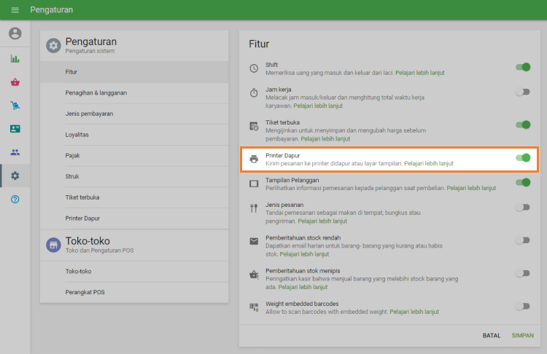
Task: Click the user account profile icon
Action: (15, 34)
